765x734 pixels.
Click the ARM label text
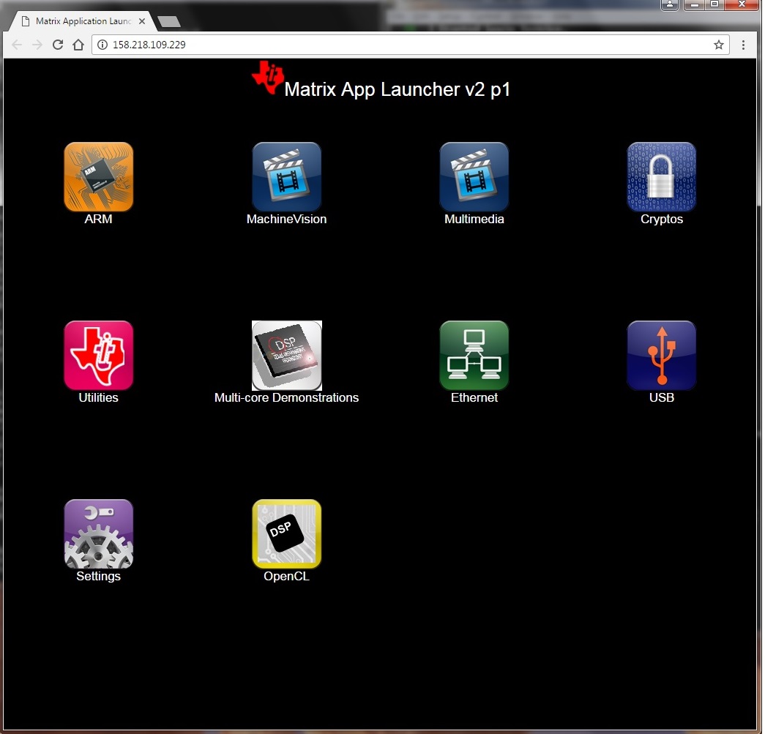click(x=98, y=219)
